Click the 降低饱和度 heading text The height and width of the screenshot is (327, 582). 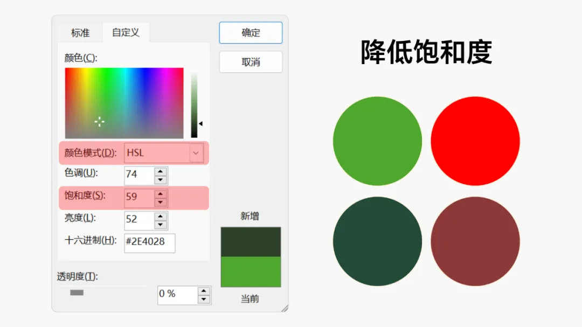pyautogui.click(x=426, y=52)
